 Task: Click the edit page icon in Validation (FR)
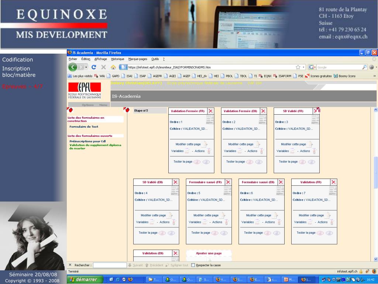(x=328, y=215)
